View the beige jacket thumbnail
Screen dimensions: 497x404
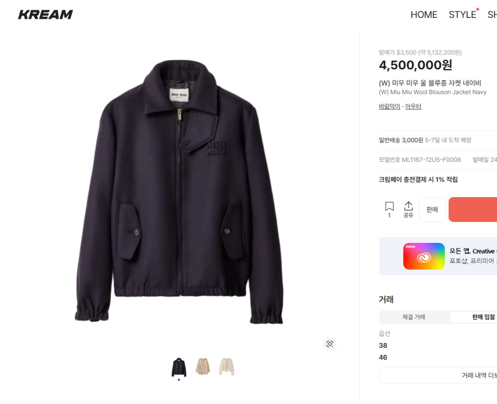pyautogui.click(x=203, y=367)
